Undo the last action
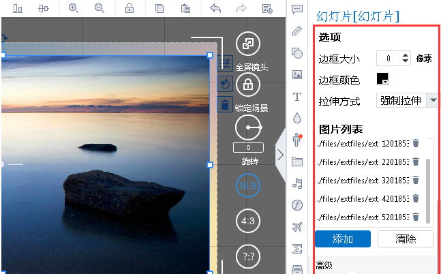This screenshot has width=441, height=274. click(215, 8)
